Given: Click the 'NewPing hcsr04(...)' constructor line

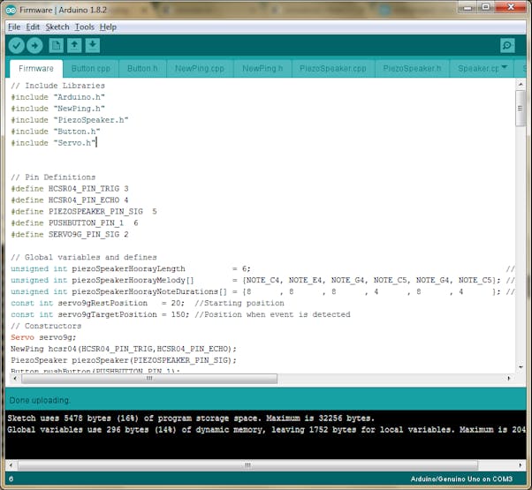Looking at the screenshot, I should [124, 349].
